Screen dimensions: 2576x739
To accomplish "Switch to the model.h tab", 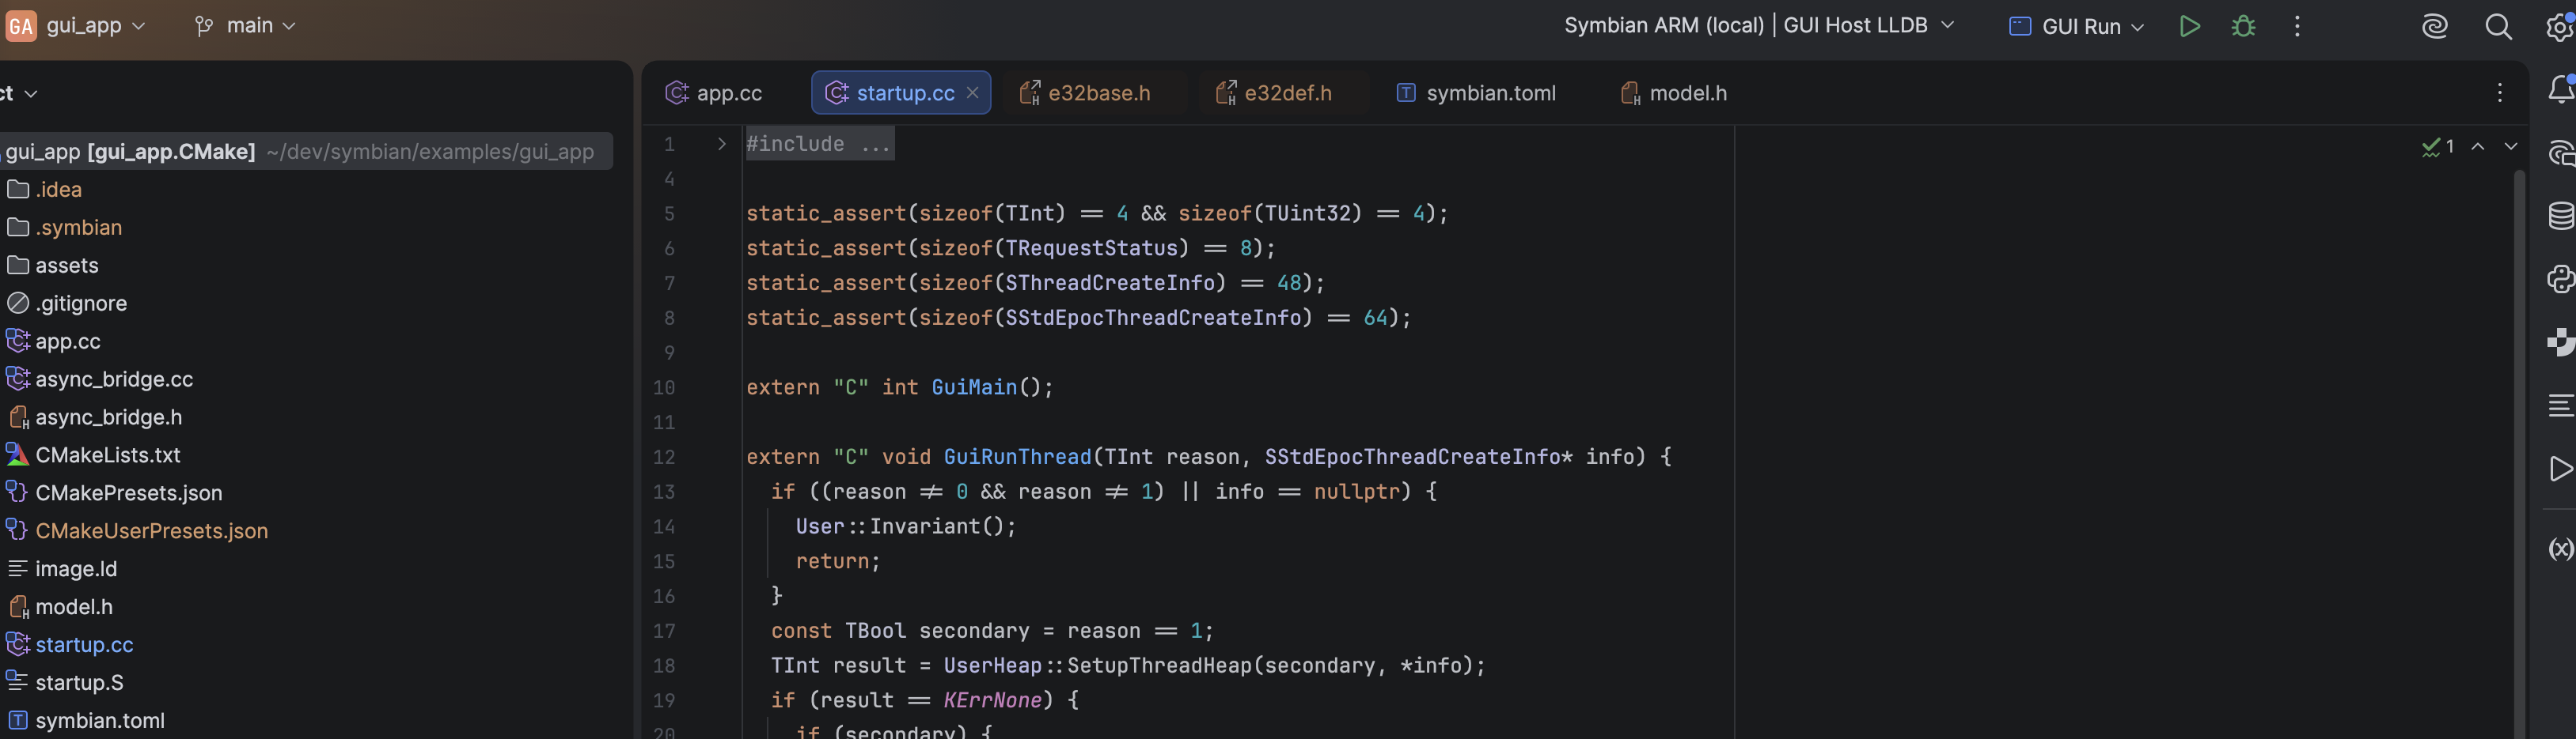I will click(x=1674, y=93).
